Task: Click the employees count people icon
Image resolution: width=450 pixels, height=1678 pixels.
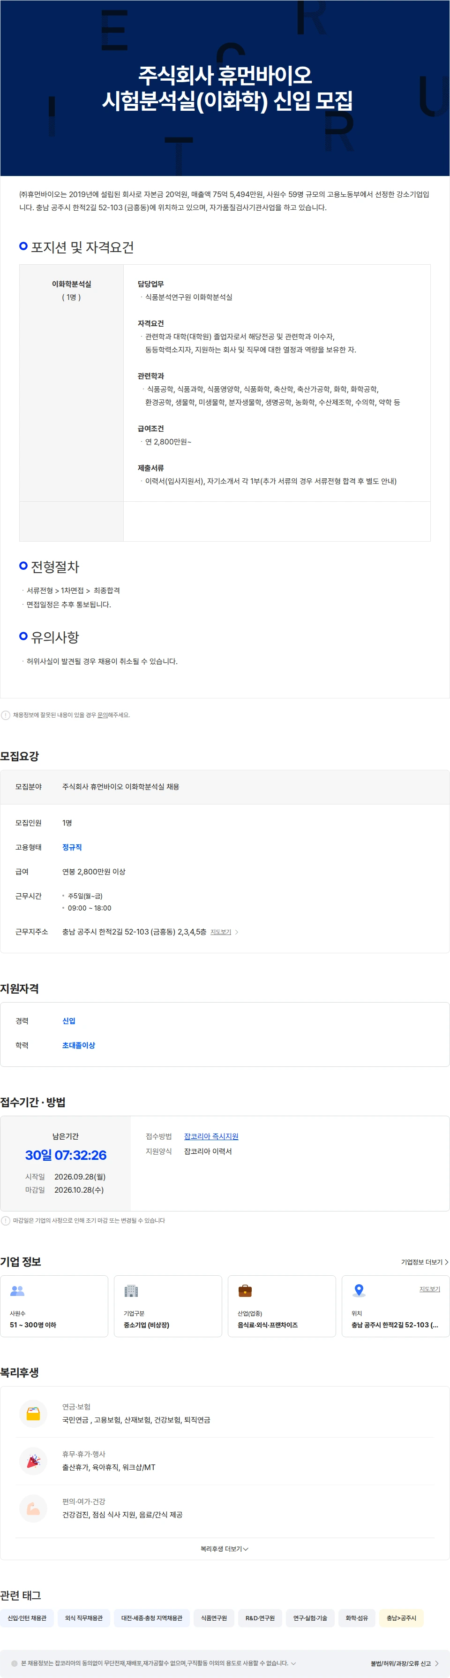Action: click(17, 1290)
